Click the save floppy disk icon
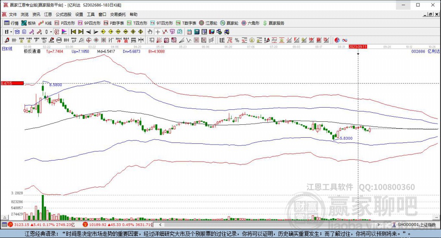 [x=212, y=32]
